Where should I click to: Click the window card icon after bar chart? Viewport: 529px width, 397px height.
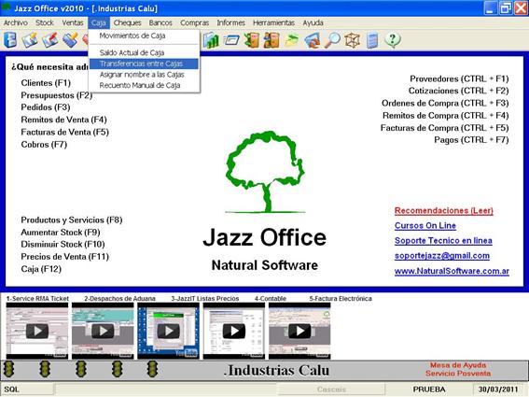point(231,40)
